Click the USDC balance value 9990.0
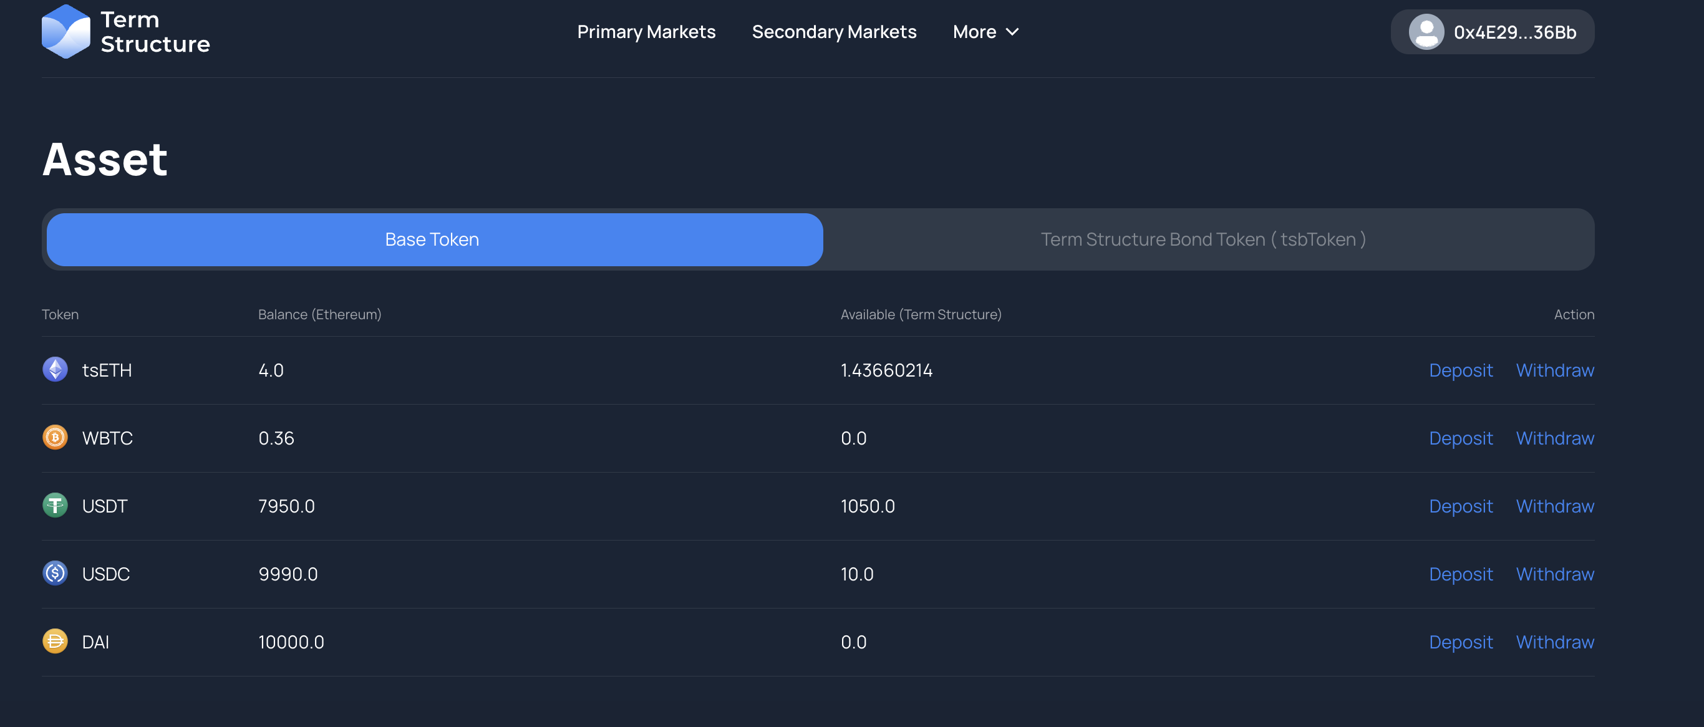This screenshot has width=1704, height=727. coord(288,574)
